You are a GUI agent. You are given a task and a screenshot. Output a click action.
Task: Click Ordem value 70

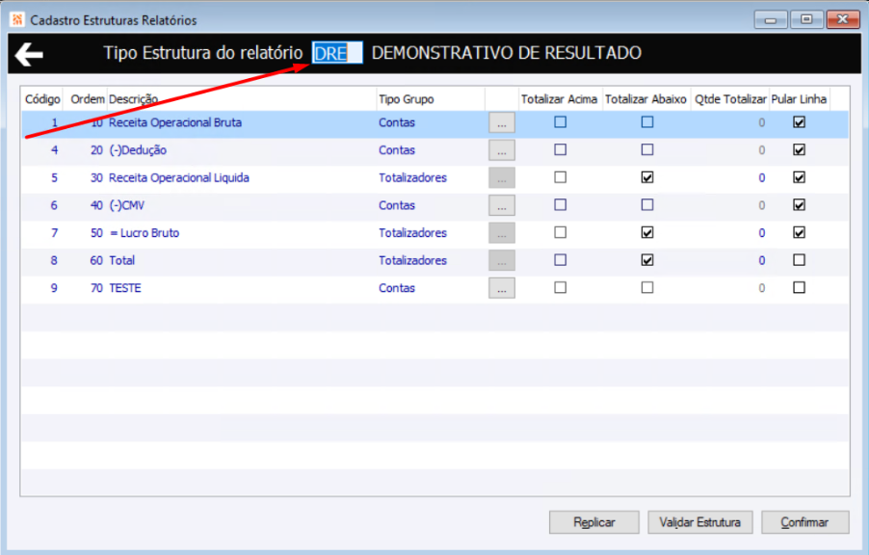[x=96, y=288]
